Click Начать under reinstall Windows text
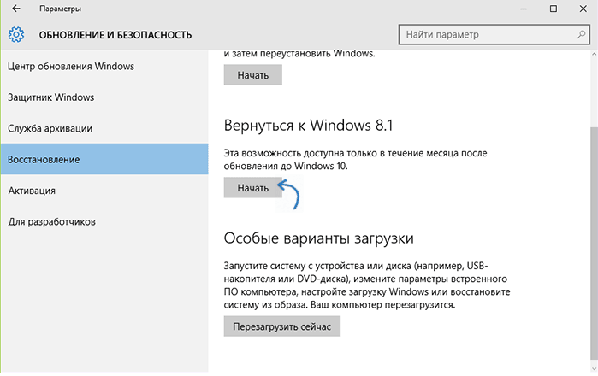 point(253,75)
